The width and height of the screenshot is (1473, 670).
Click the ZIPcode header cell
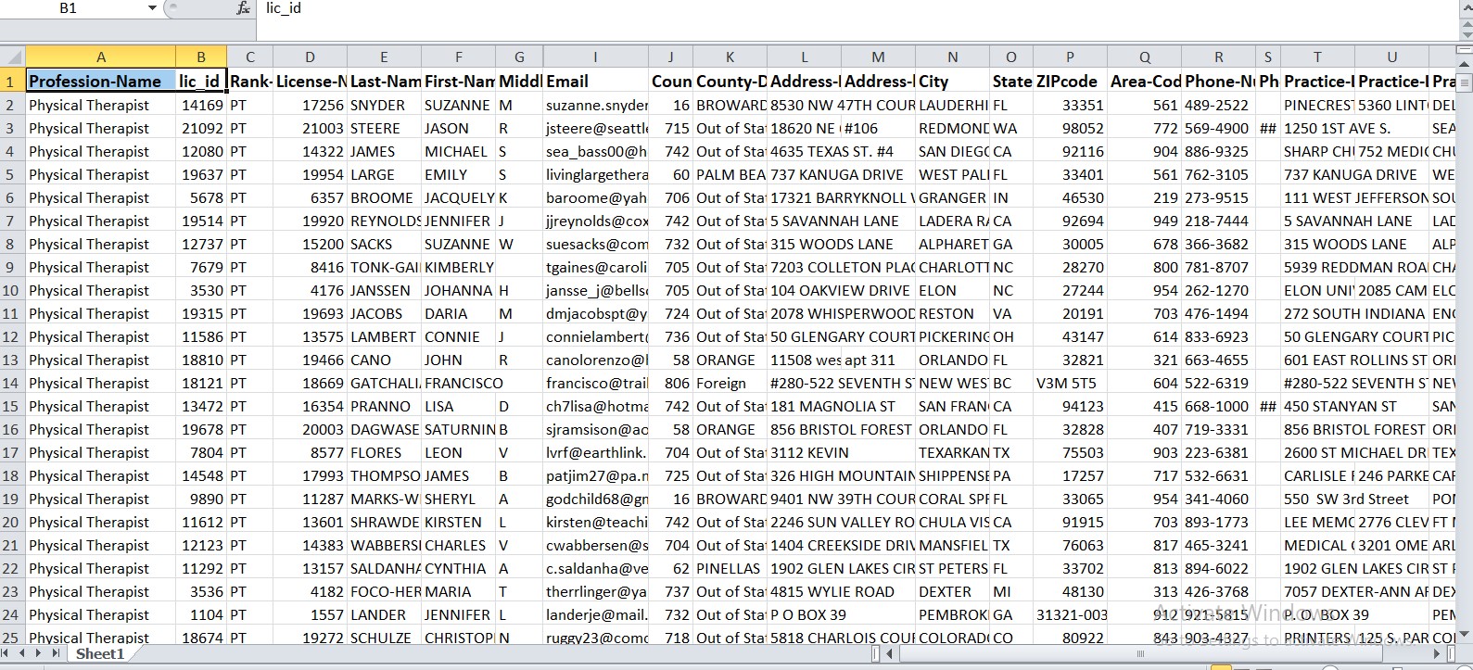(1070, 82)
